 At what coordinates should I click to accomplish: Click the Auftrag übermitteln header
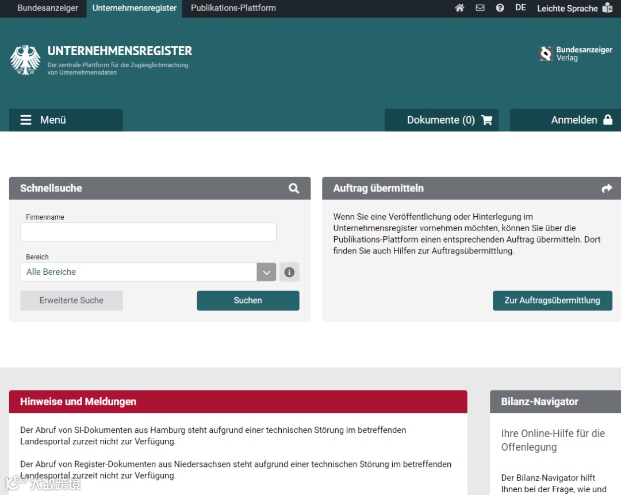click(x=471, y=189)
